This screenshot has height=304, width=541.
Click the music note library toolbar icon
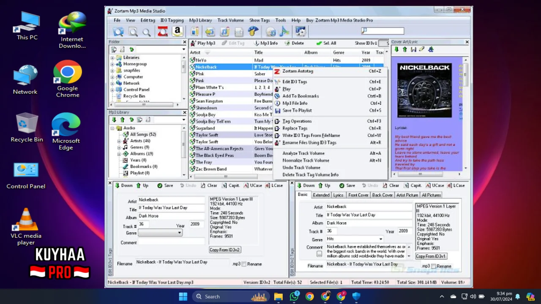pyautogui.click(x=224, y=31)
